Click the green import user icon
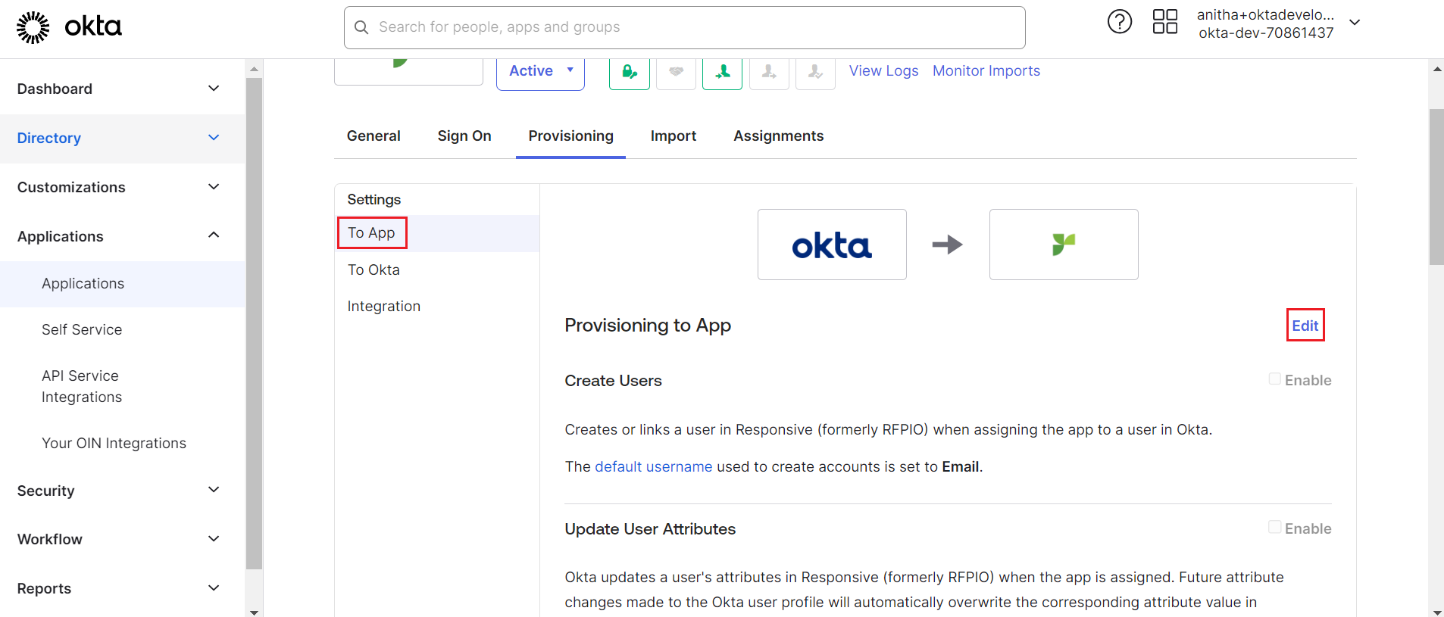The height and width of the screenshot is (617, 1444). pos(723,72)
